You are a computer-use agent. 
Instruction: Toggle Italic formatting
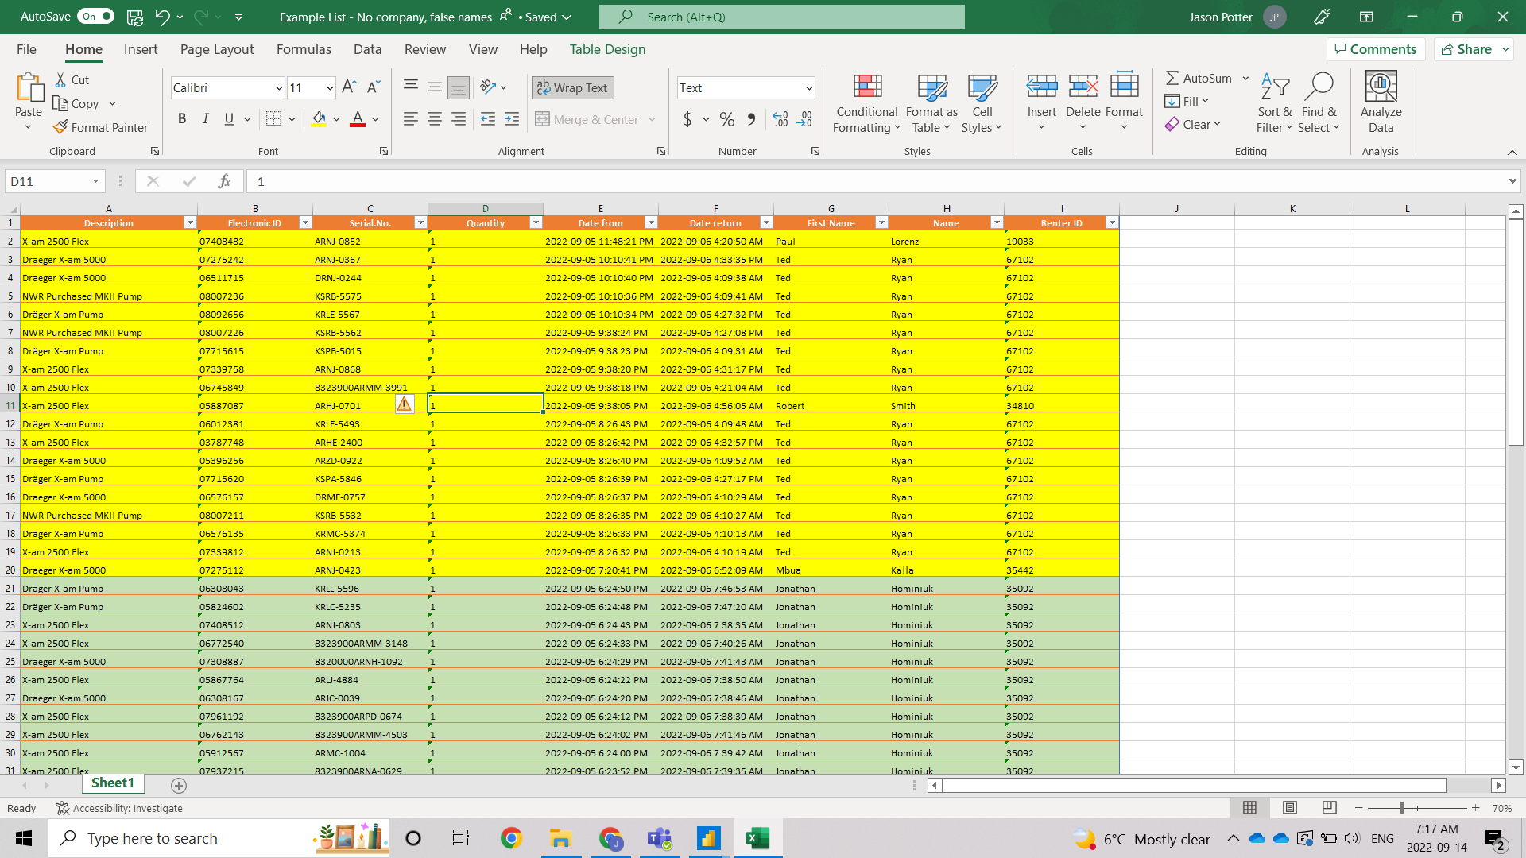click(206, 119)
